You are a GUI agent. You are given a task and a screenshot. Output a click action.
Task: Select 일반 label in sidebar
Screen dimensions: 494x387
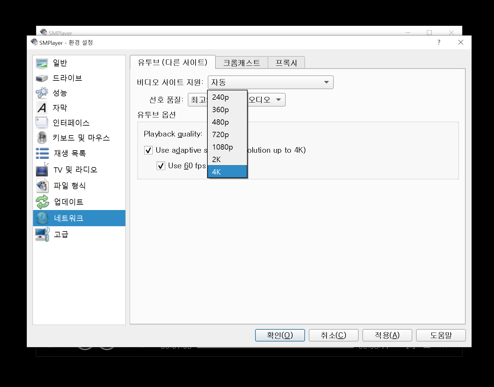pos(60,63)
